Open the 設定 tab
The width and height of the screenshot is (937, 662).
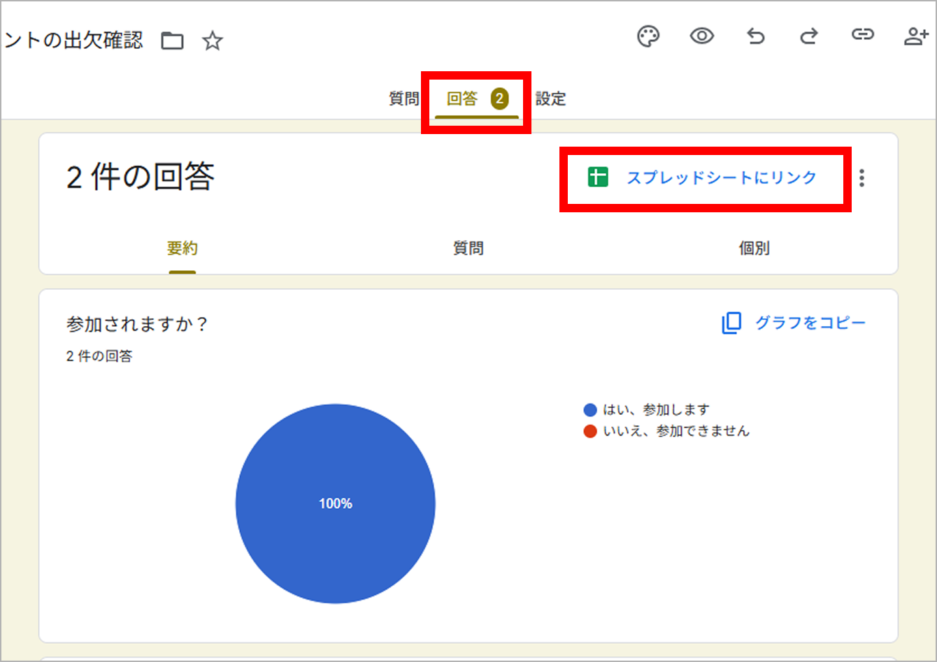pos(550,99)
